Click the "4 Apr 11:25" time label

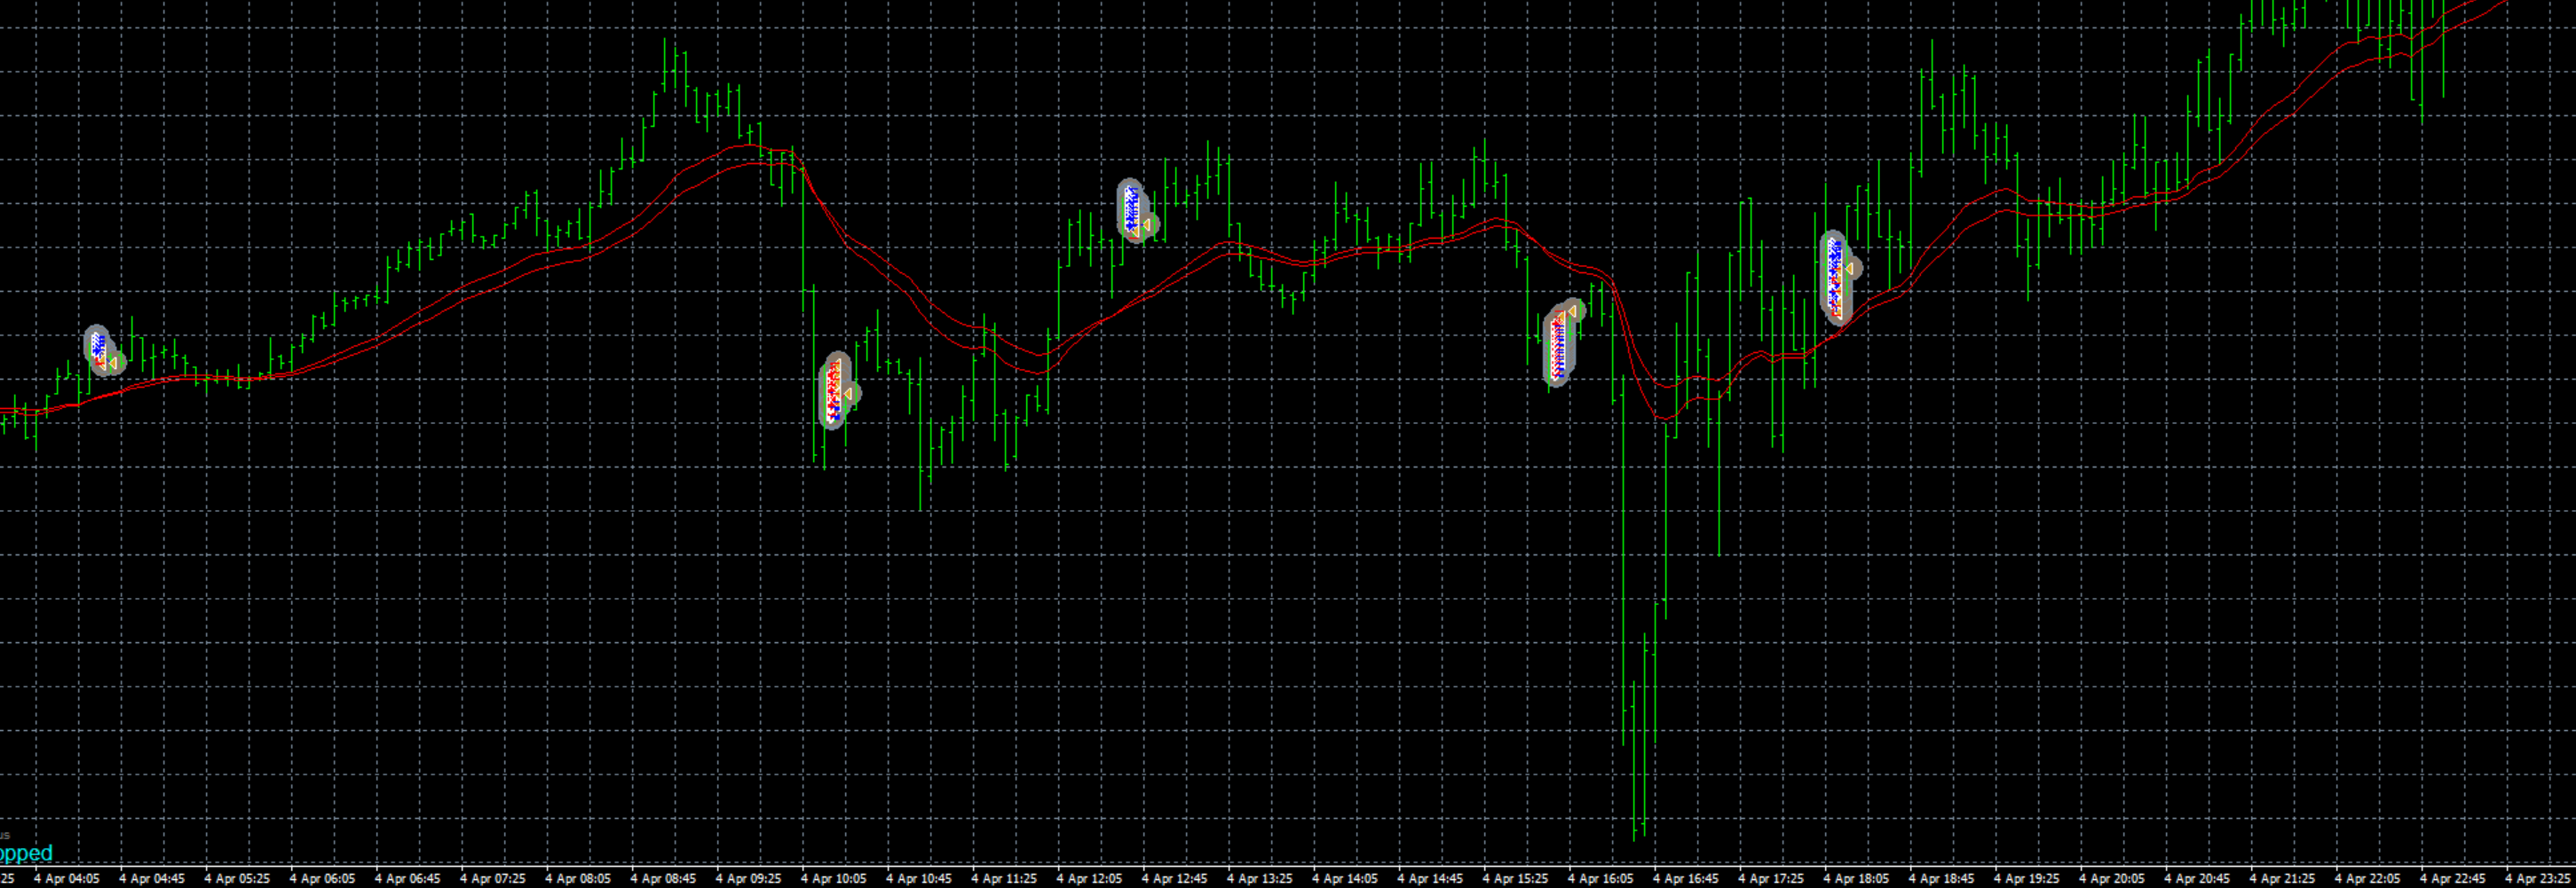point(1004,879)
